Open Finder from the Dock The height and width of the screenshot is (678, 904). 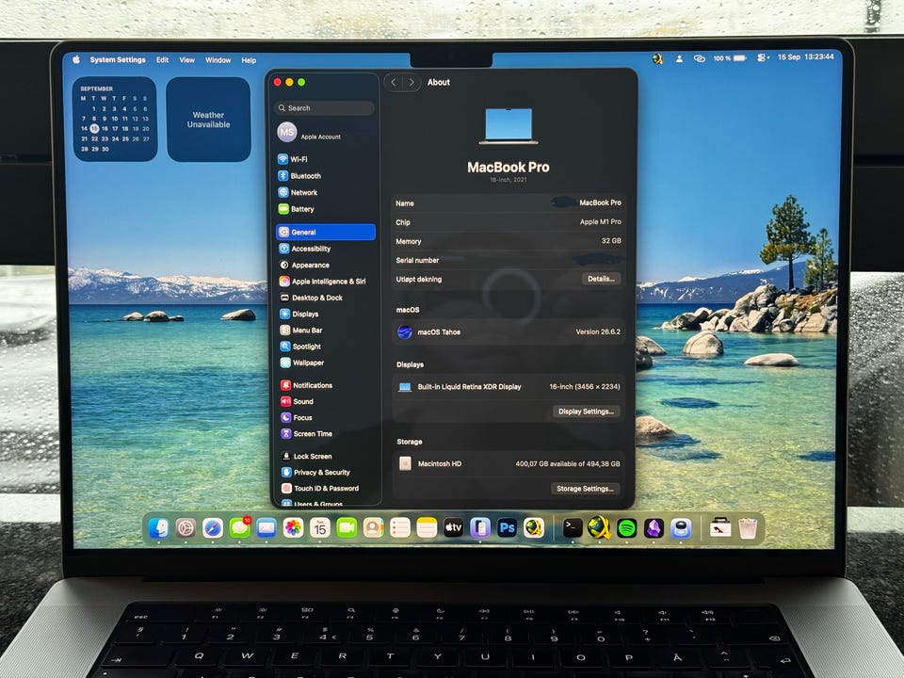[158, 528]
